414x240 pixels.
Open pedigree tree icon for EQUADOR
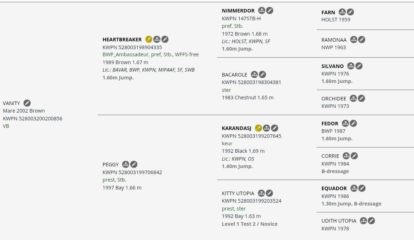click(x=354, y=188)
